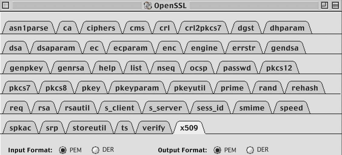
Task: Switch to the dsaparam tab
Action: [x=56, y=48]
